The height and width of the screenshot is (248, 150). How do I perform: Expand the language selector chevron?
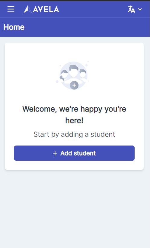[140, 9]
